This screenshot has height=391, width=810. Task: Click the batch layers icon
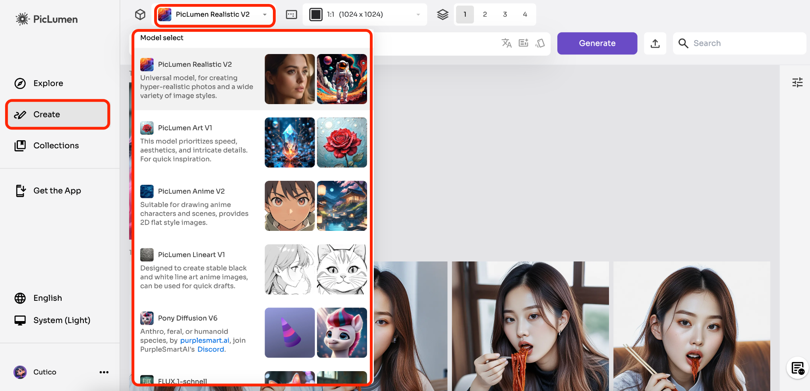tap(443, 15)
